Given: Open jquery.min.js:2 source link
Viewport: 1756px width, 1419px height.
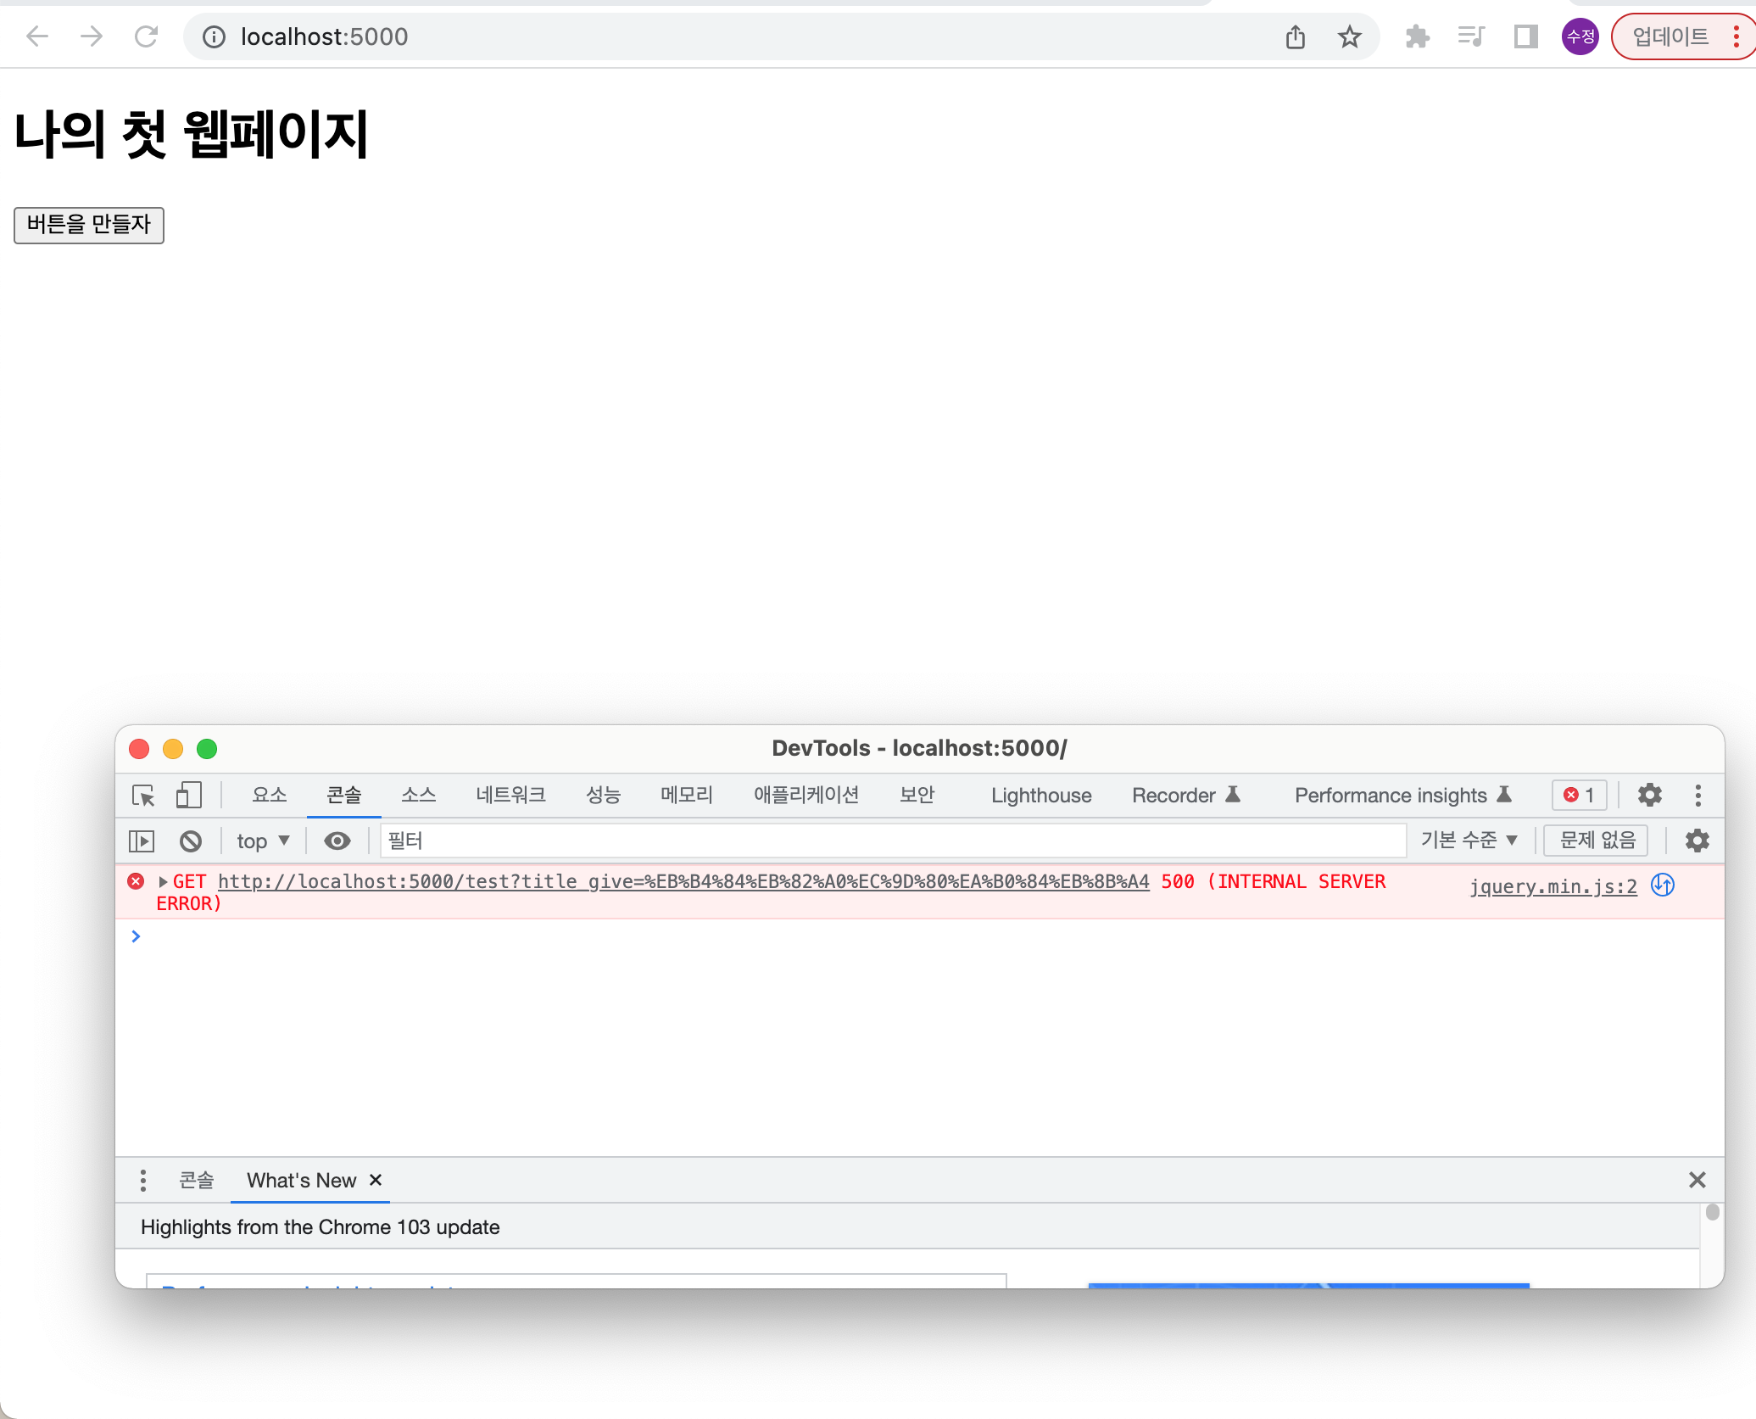Looking at the screenshot, I should click(1553, 886).
